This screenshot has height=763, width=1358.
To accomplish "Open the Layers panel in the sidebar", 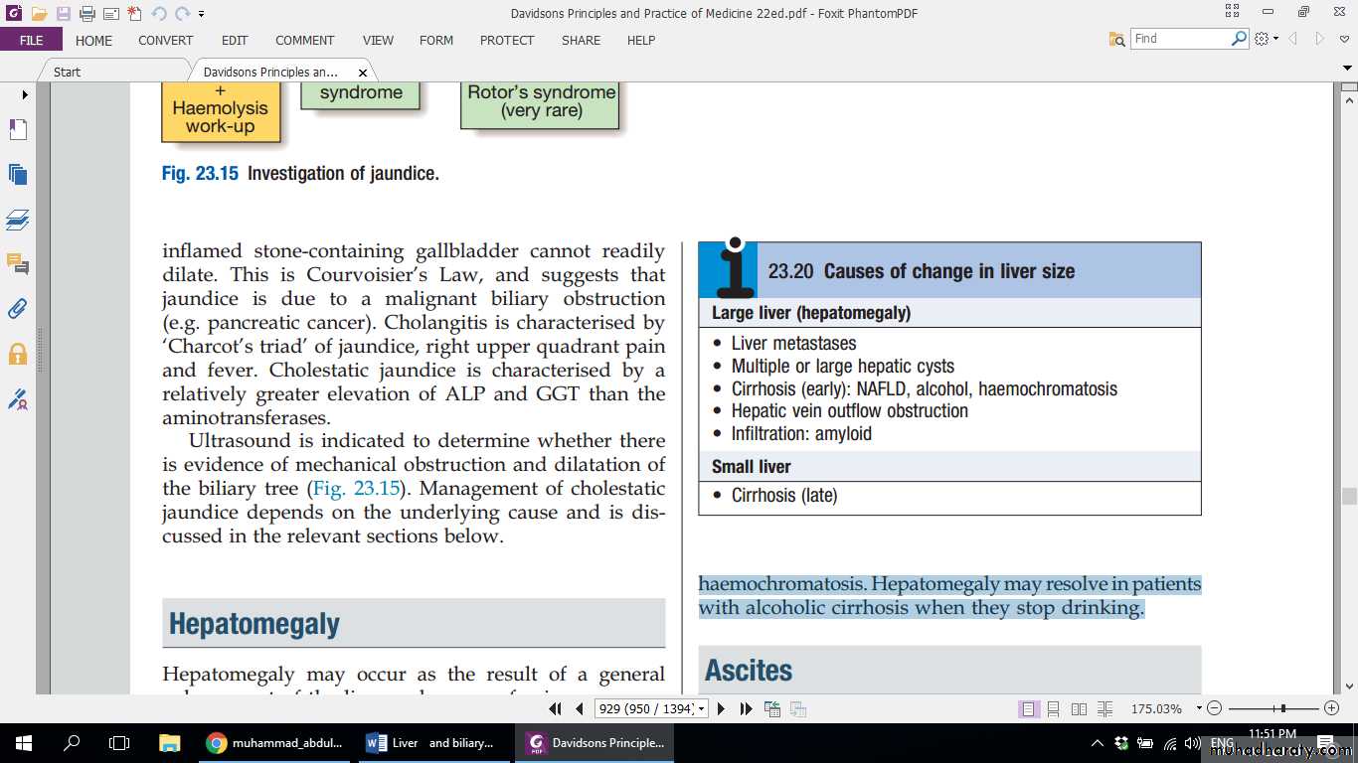I will pos(18,220).
